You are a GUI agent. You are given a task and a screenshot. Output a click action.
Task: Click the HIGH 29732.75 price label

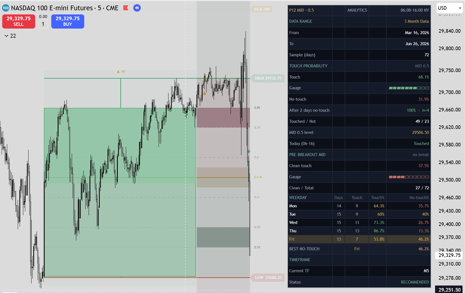pyautogui.click(x=267, y=78)
